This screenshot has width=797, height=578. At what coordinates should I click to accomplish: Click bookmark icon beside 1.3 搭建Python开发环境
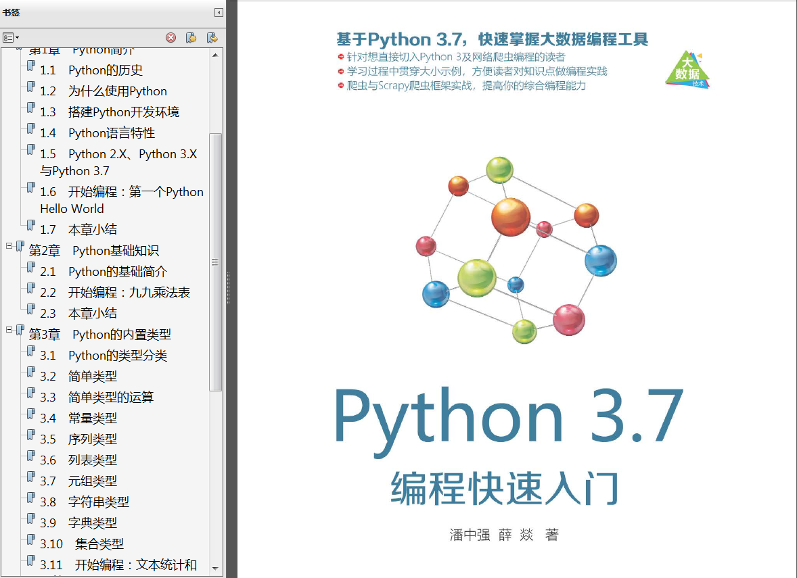coord(31,107)
